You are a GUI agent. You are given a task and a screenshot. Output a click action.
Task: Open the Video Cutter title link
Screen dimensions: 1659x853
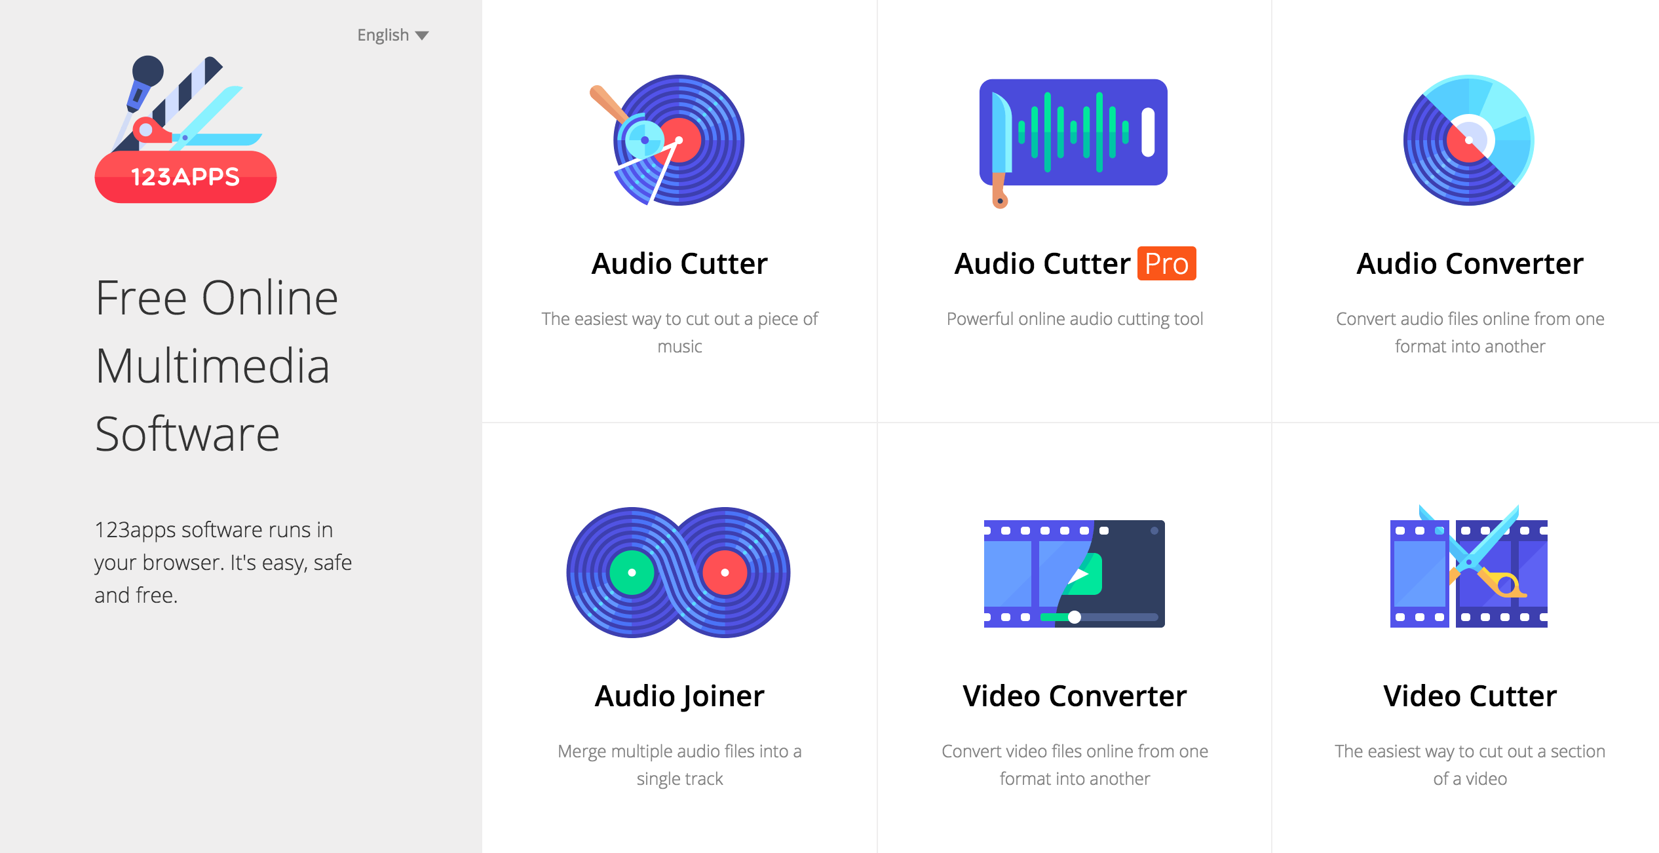tap(1469, 696)
